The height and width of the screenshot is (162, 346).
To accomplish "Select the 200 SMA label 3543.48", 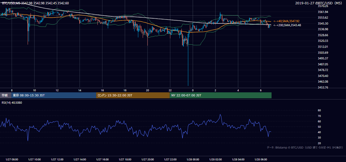I will (x=287, y=25).
